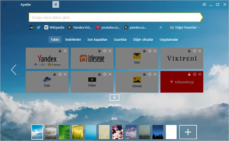
Task: Toggle the pin lock on Disk tile
Action: click(55, 74)
